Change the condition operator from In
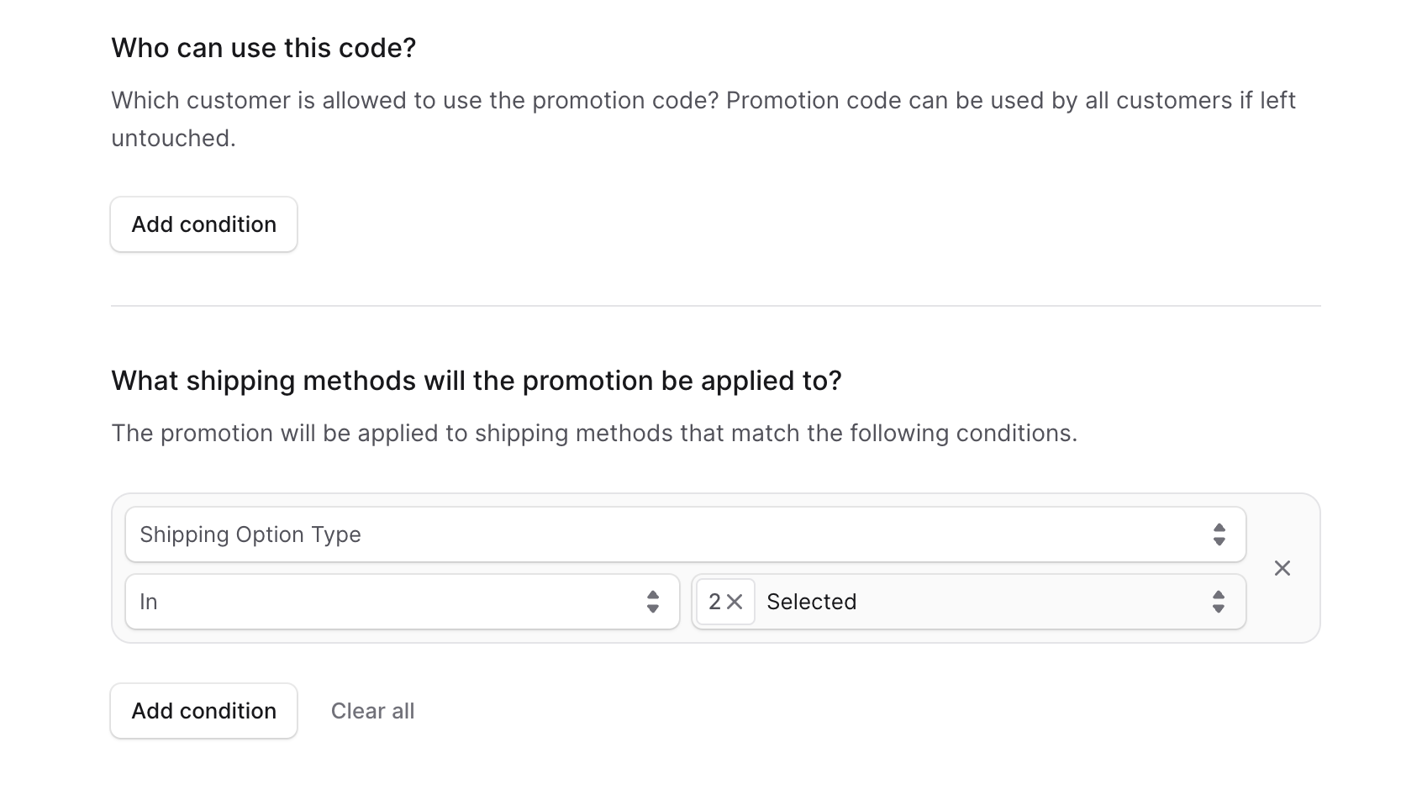The image size is (1422, 800). (402, 602)
